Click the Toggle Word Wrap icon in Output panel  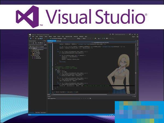(90, 98)
